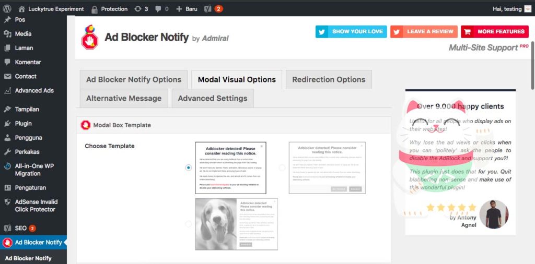Click the Contact envelope icon in sidebar
The image size is (535, 264).
7,76
